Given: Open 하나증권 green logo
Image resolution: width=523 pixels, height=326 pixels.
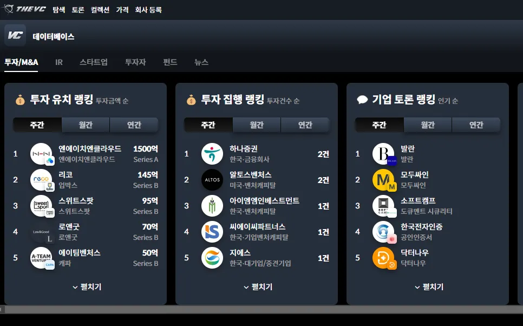Looking at the screenshot, I should coord(212,154).
